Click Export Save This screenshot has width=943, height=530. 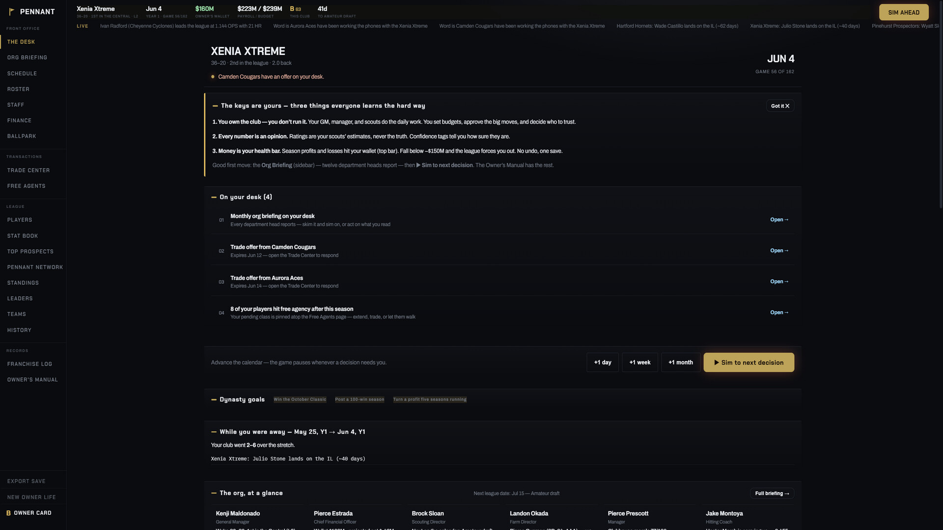pyautogui.click(x=33, y=481)
